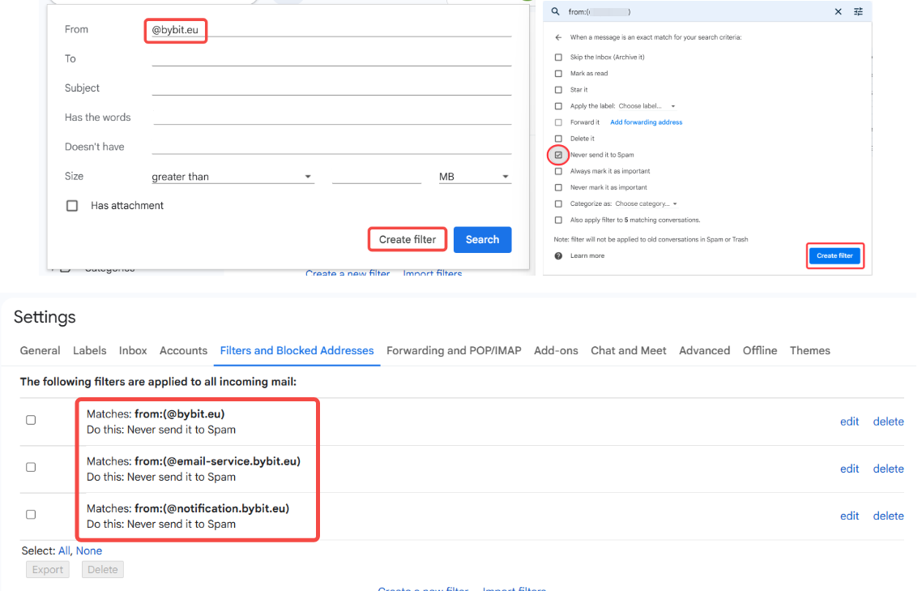
Task: Open the Labels settings tab
Action: point(89,350)
